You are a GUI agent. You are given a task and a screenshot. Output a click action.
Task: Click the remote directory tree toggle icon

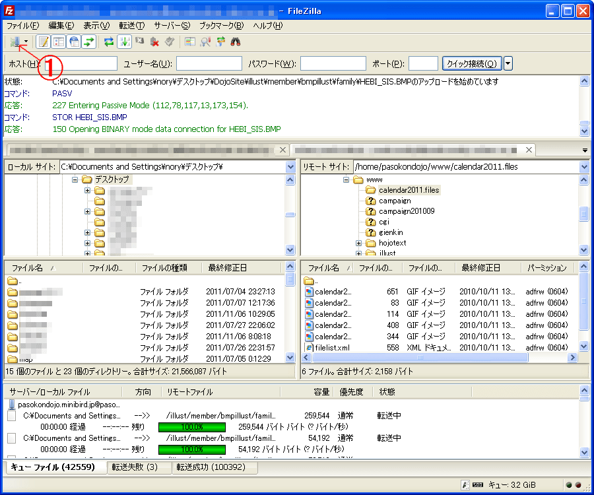pos(74,42)
